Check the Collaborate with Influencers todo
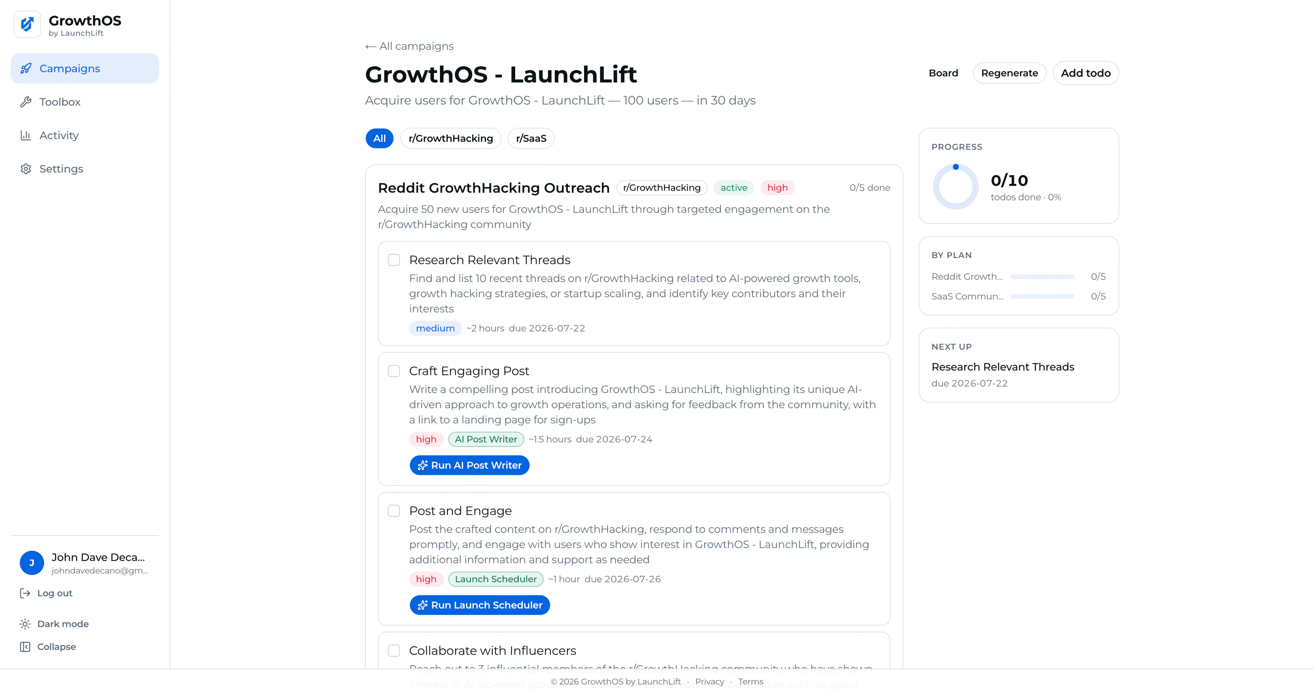1314x694 pixels. point(394,651)
